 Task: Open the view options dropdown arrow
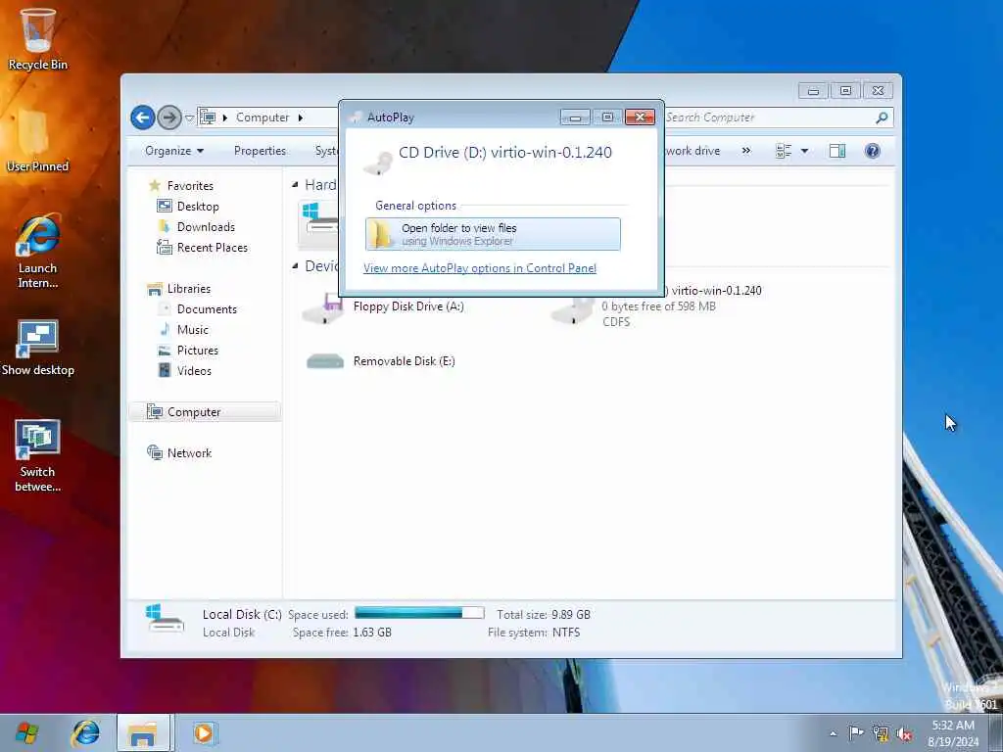point(805,151)
